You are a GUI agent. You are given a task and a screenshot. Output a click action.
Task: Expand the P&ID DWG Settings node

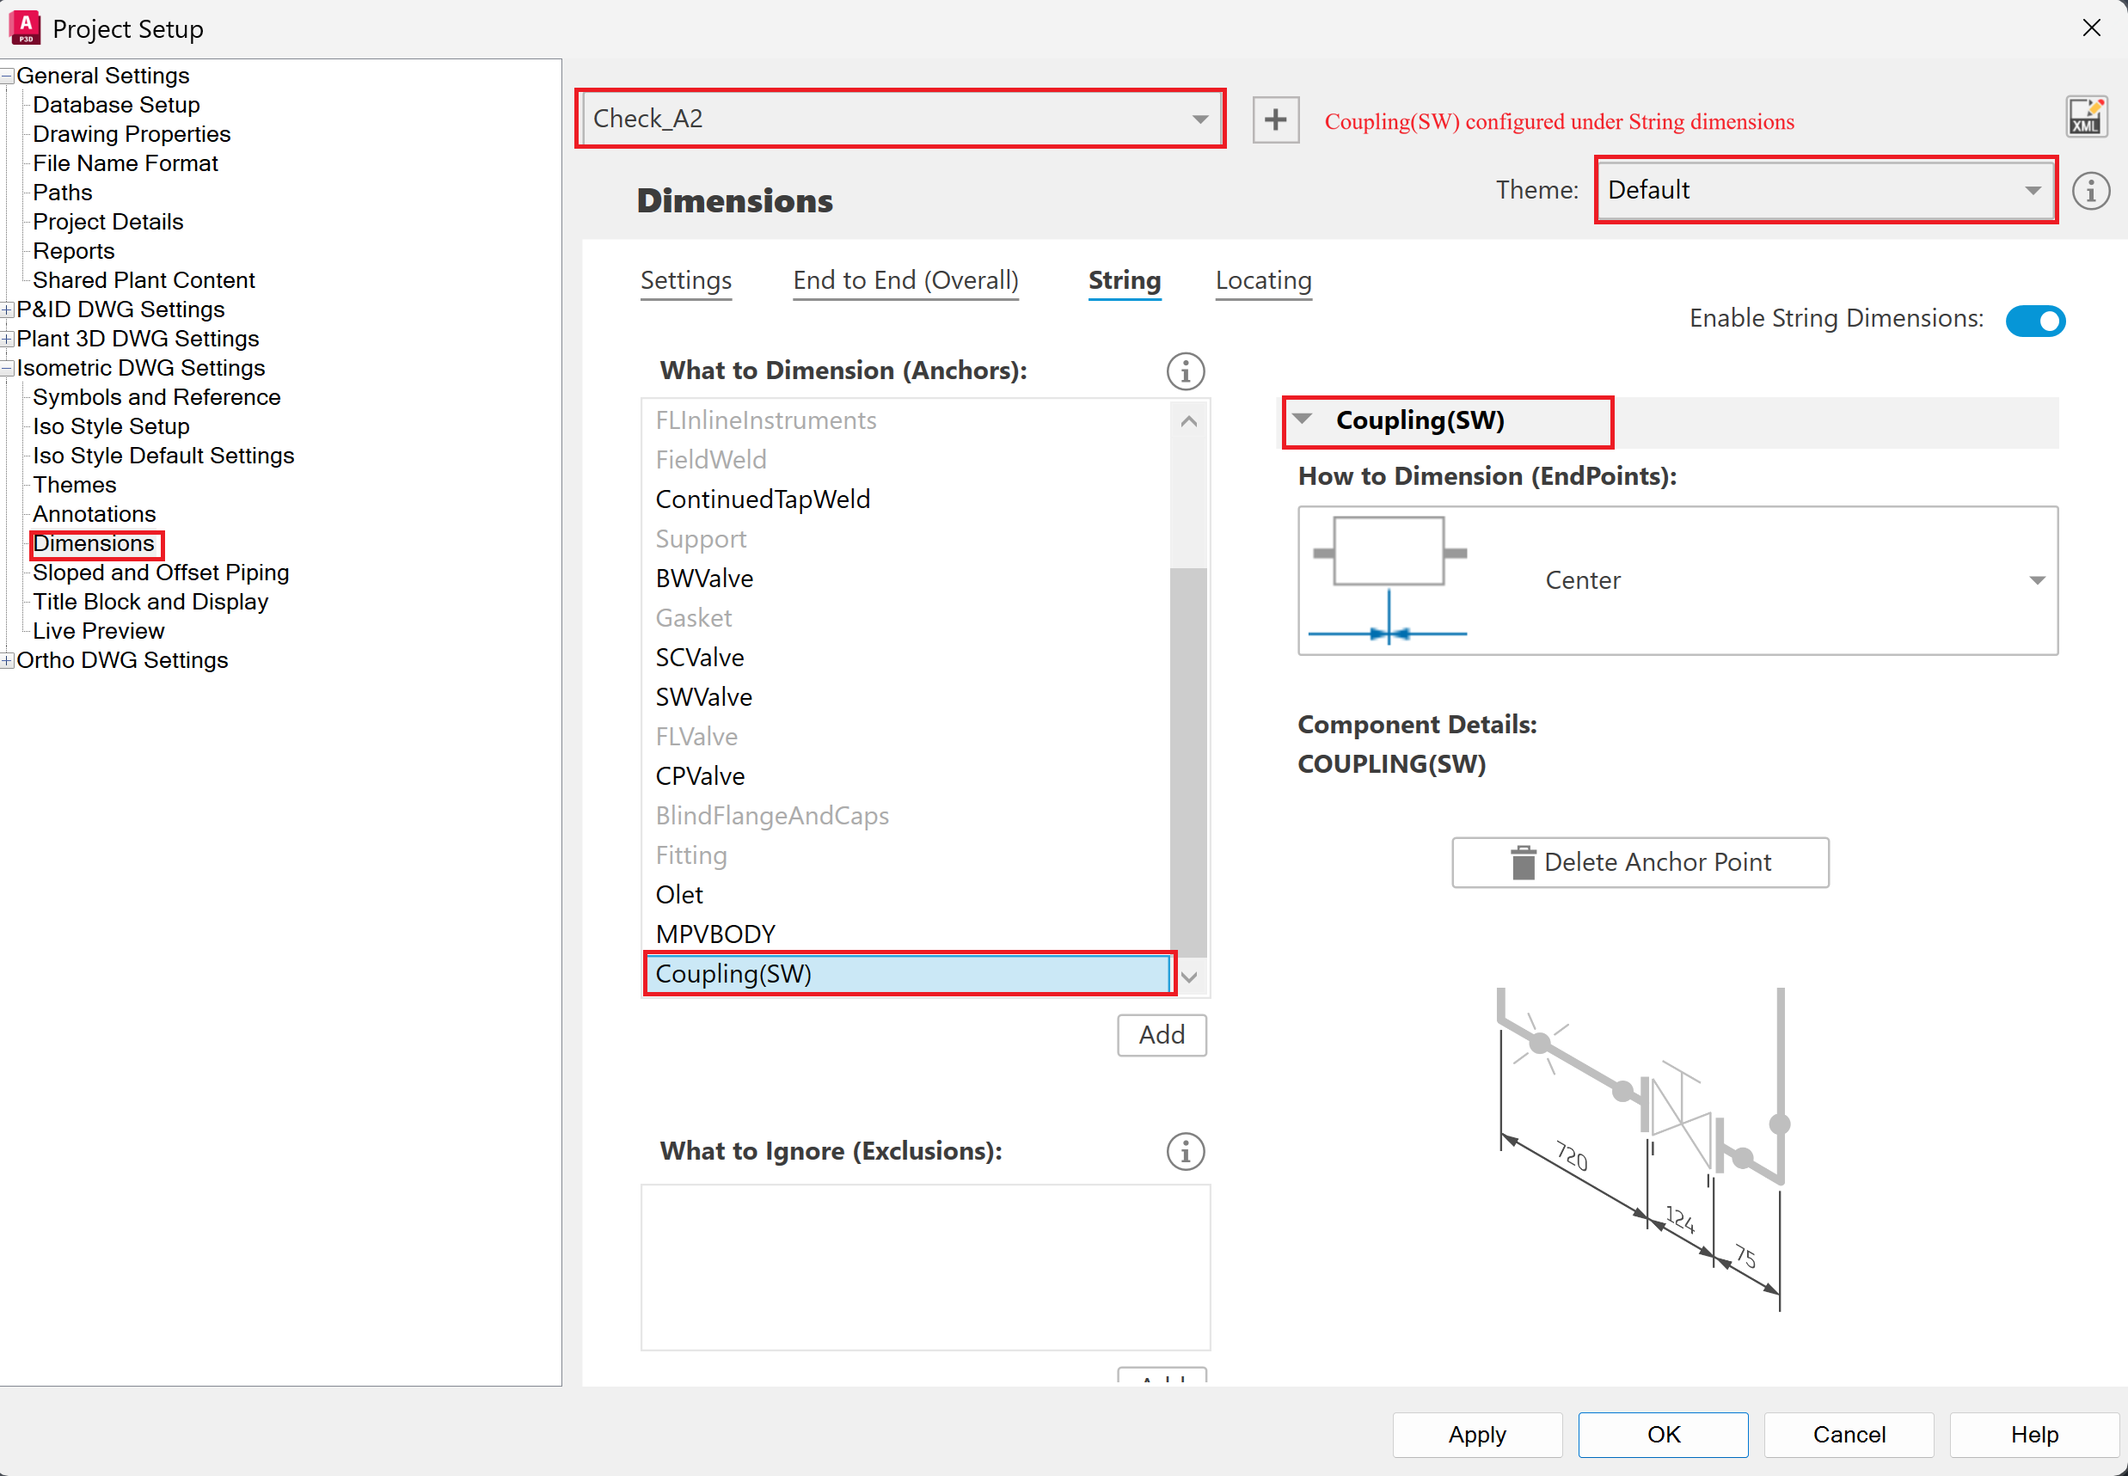8,309
